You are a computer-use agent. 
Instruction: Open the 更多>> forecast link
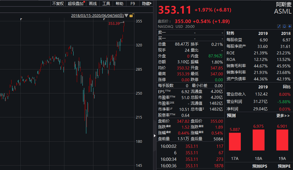pos(283,116)
